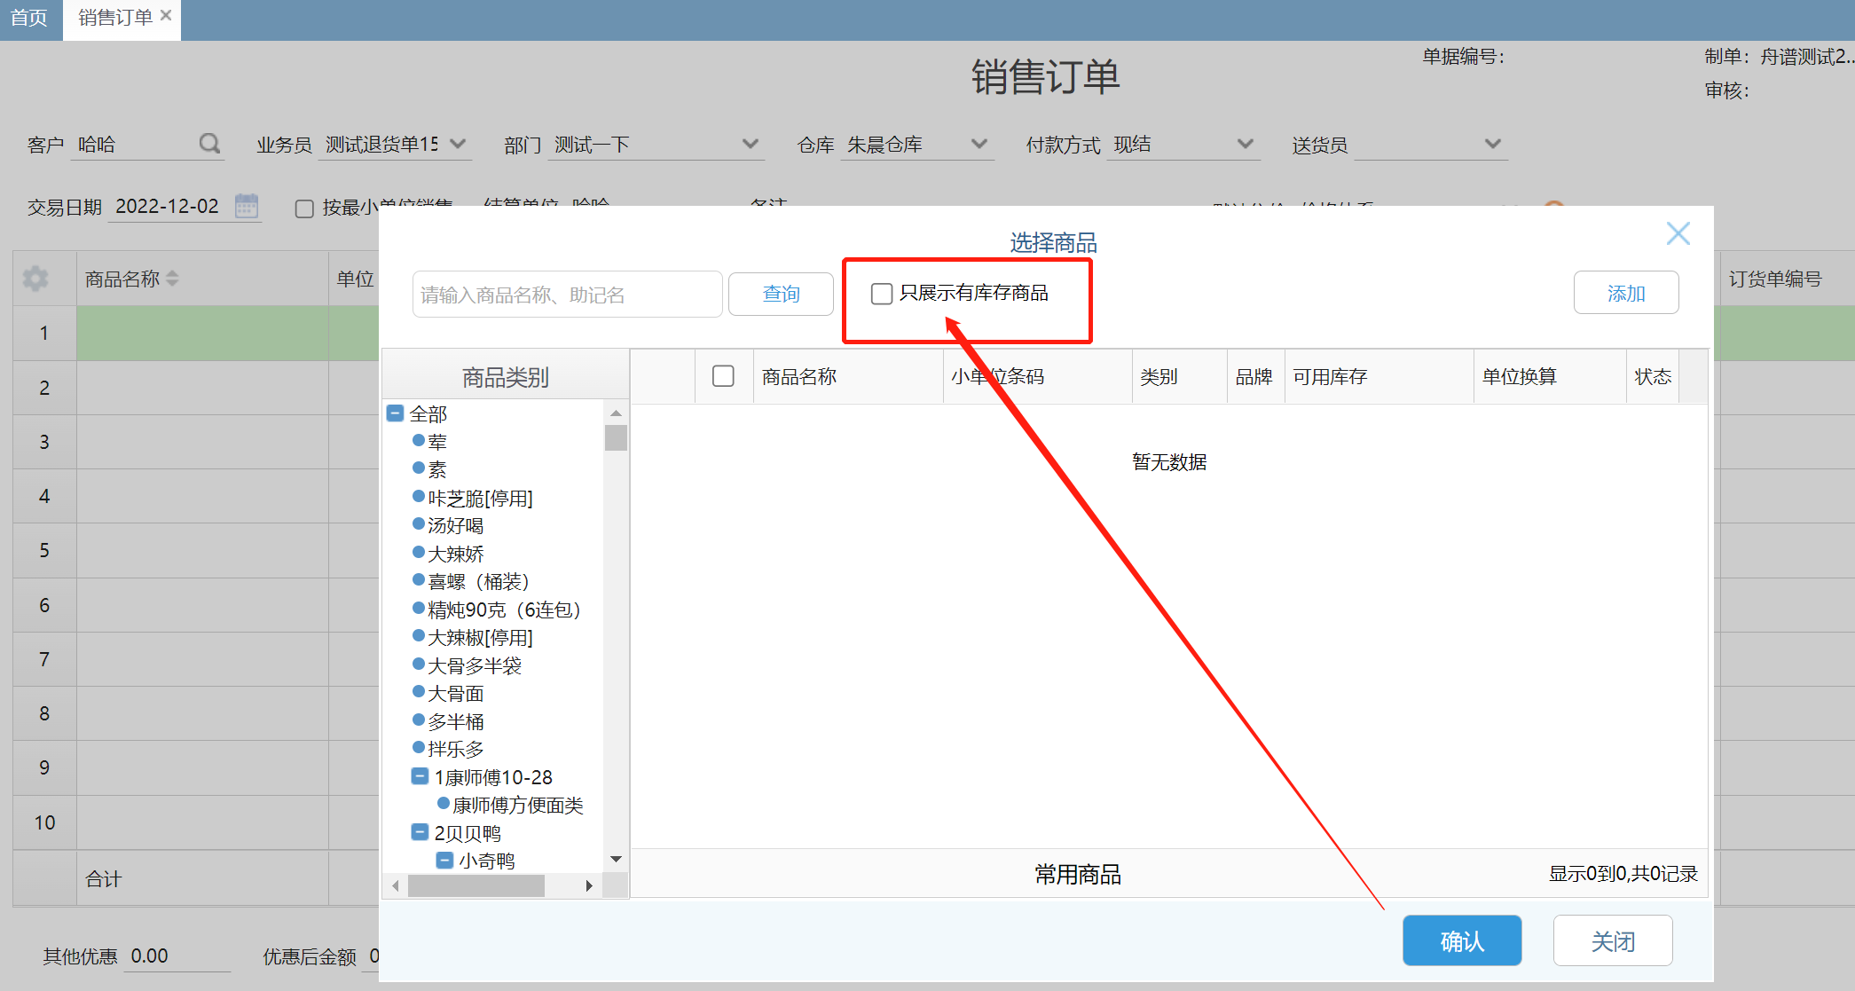
Task: Click order row number 5
Action: coord(44,551)
